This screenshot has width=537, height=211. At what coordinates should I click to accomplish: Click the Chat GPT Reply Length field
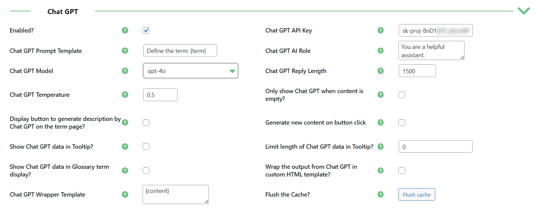[x=417, y=71]
